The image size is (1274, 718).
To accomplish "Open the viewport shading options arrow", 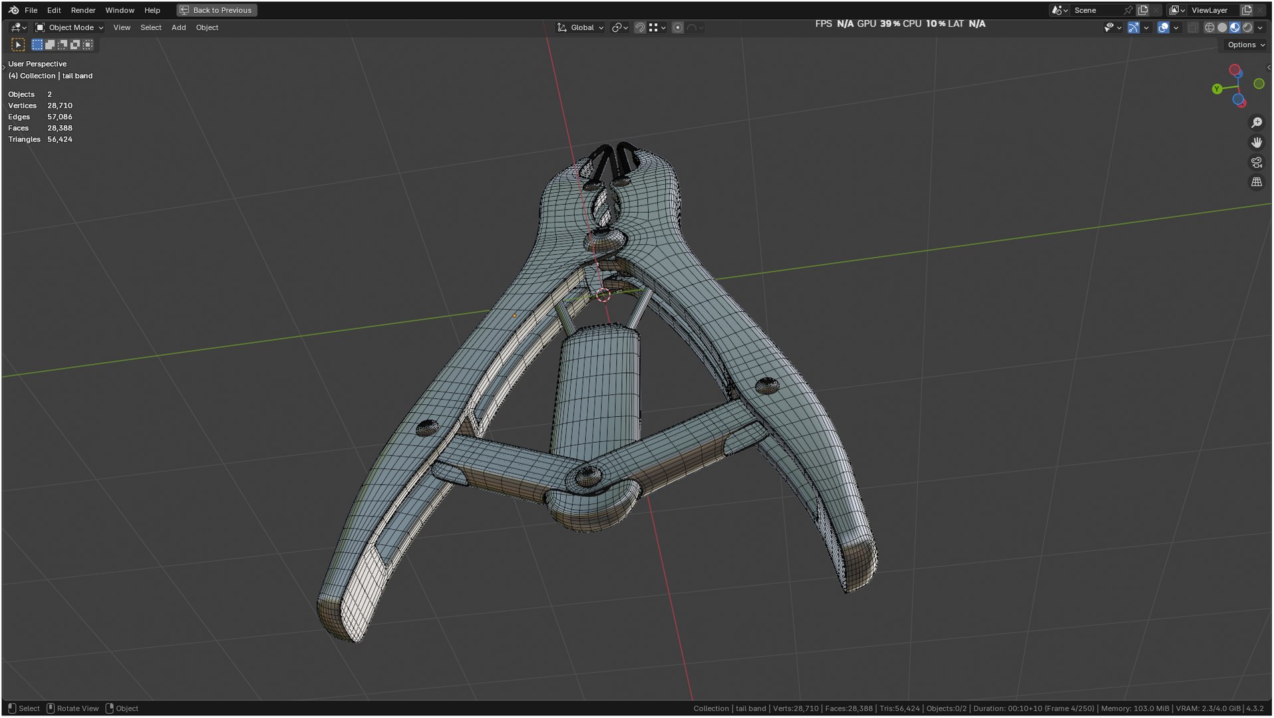I will pyautogui.click(x=1261, y=27).
